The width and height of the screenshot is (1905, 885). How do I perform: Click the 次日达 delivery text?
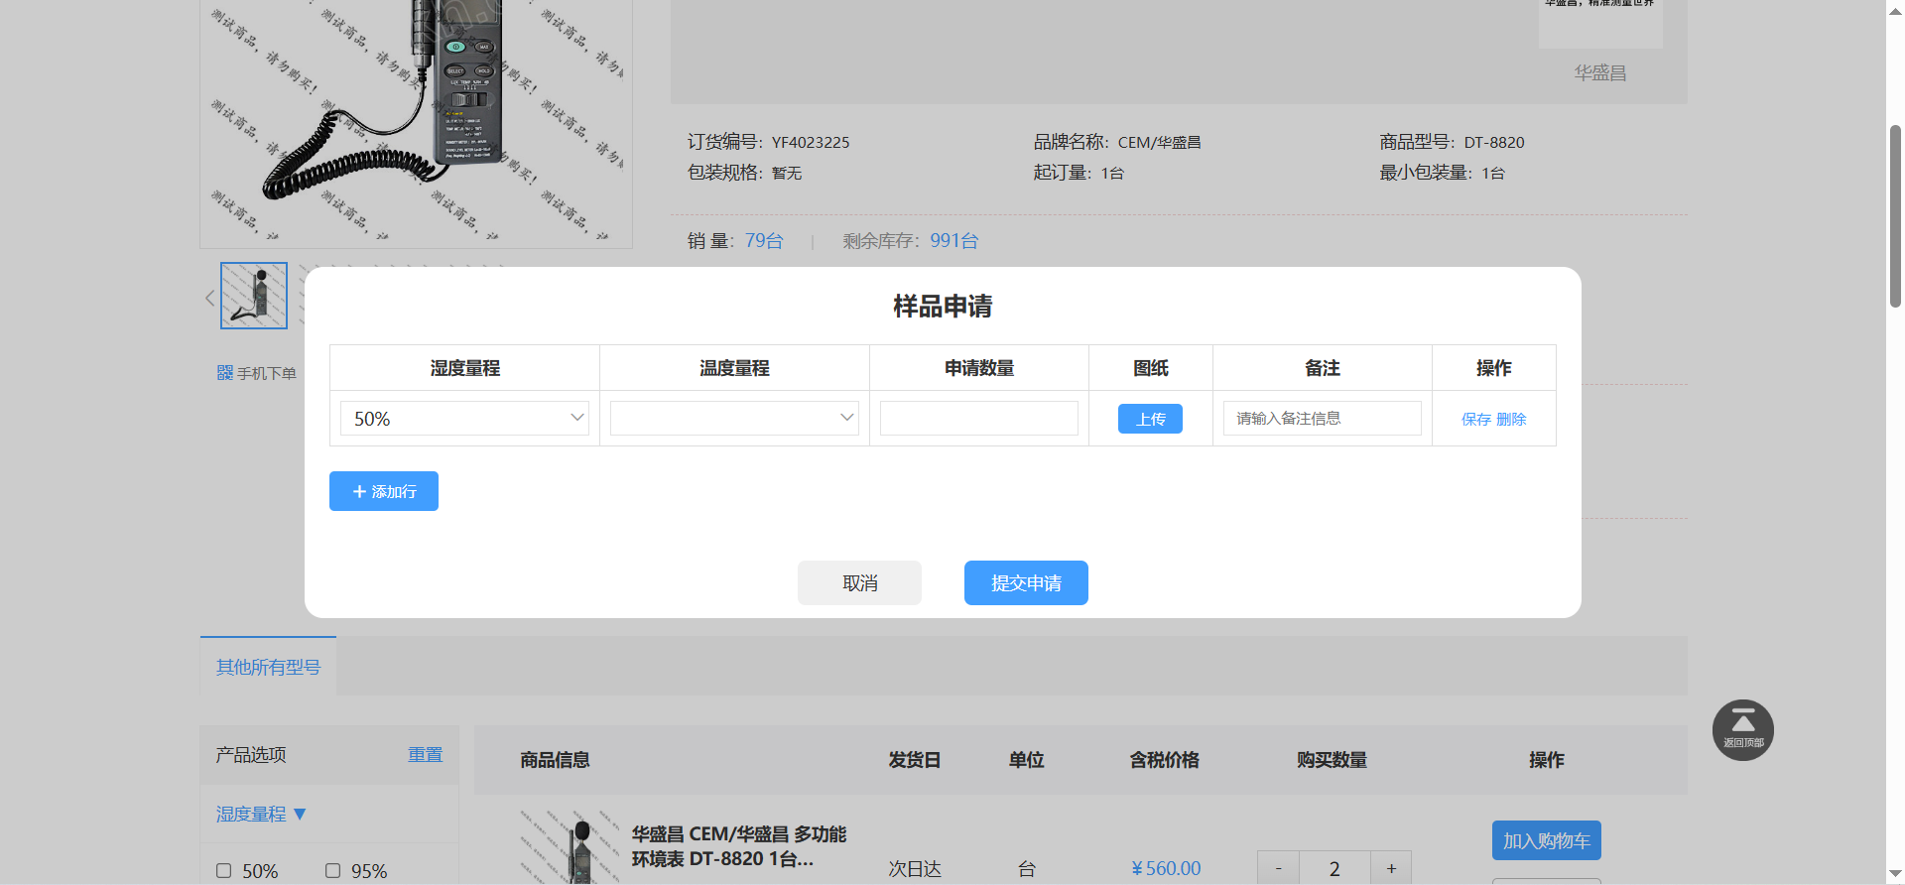point(914,869)
